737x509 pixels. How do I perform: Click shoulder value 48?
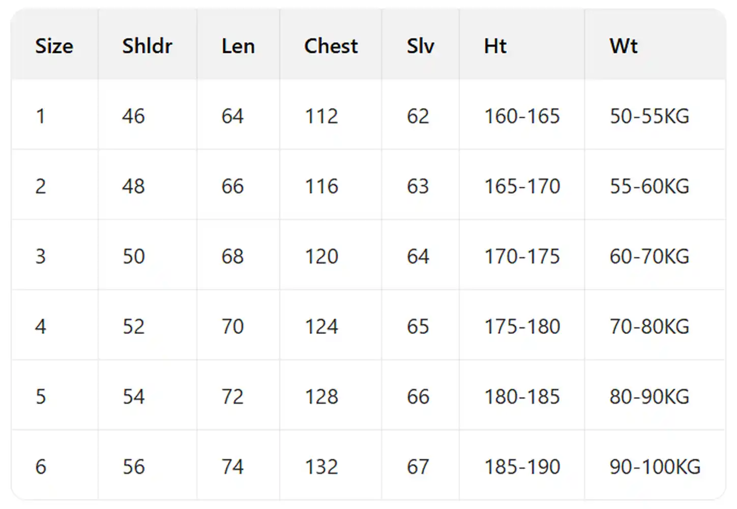click(x=133, y=186)
